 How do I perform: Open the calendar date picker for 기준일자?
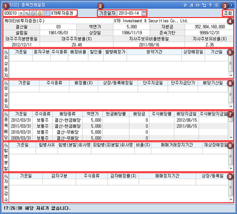pyautogui.click(x=144, y=13)
